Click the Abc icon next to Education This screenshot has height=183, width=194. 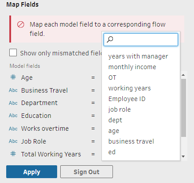coord(13,116)
